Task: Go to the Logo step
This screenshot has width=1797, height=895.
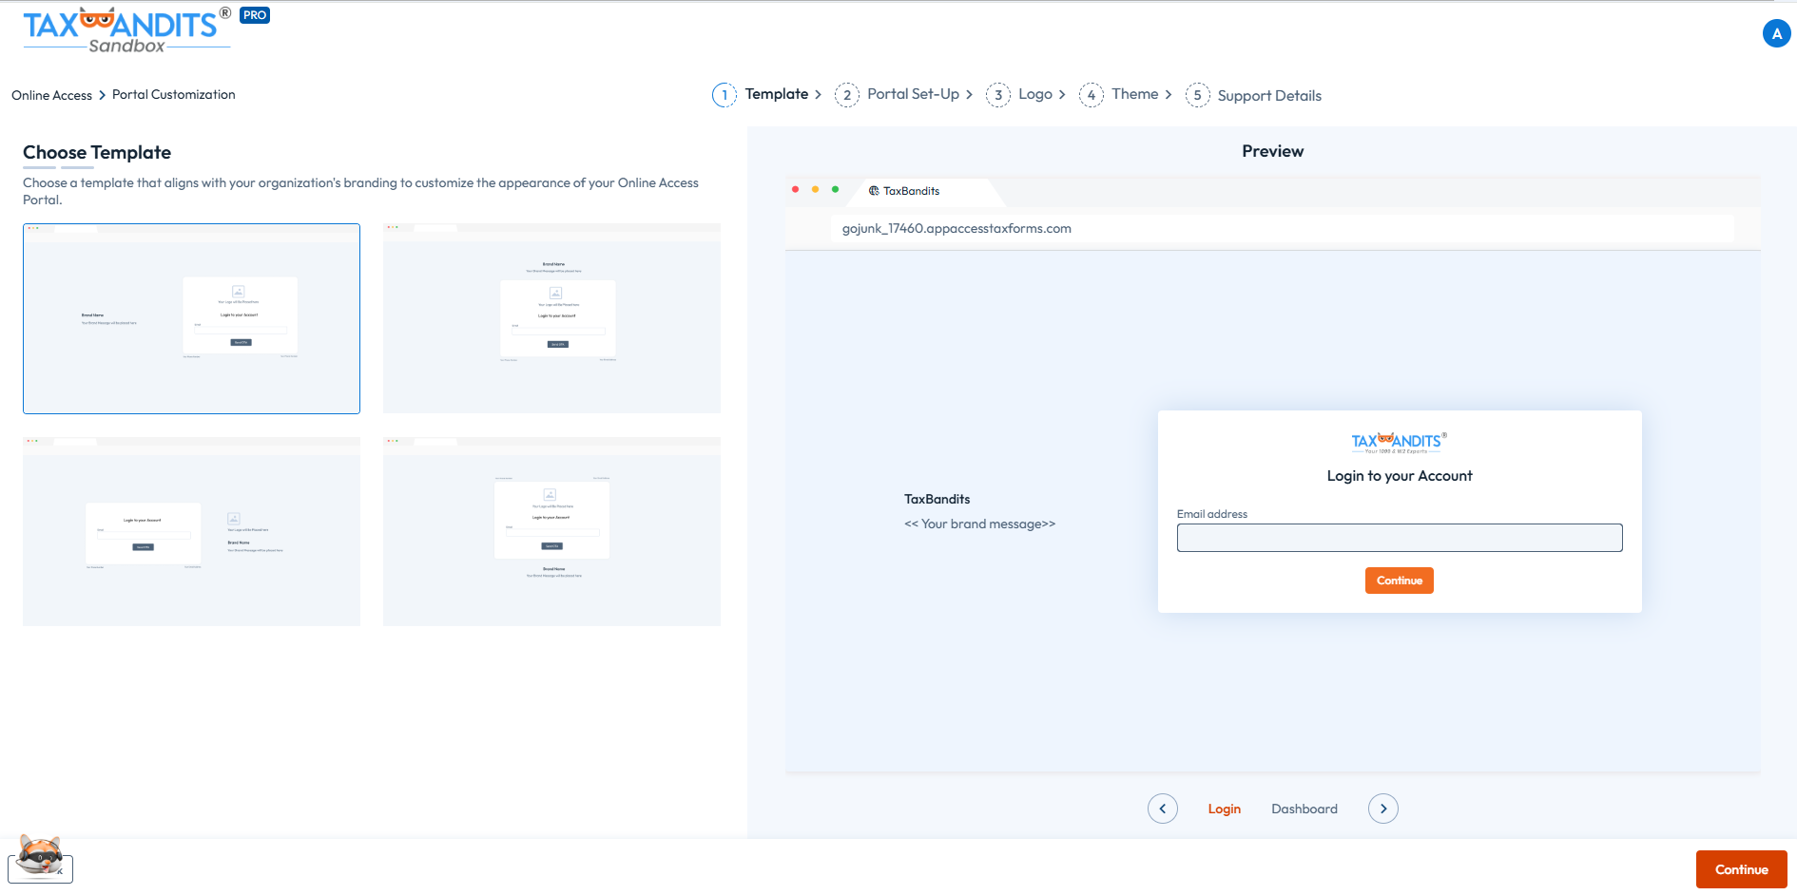Action: click(x=1034, y=94)
